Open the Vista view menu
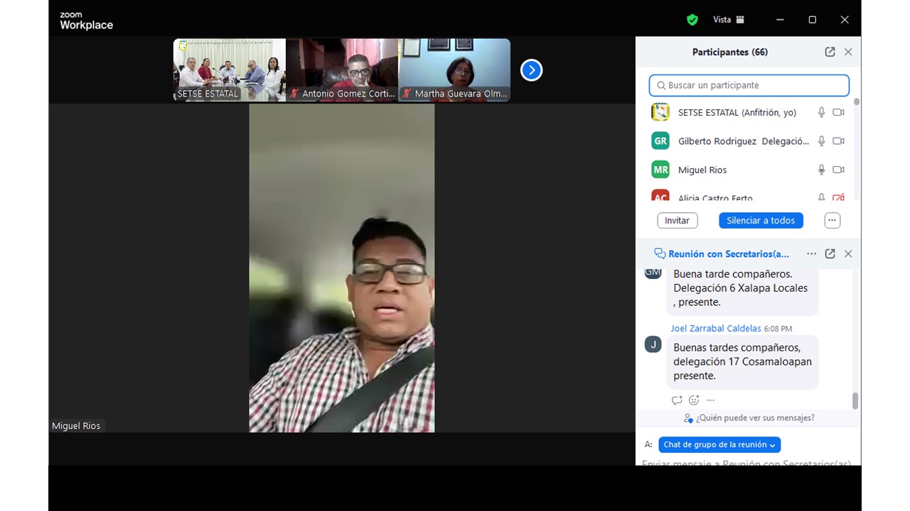 tap(729, 20)
